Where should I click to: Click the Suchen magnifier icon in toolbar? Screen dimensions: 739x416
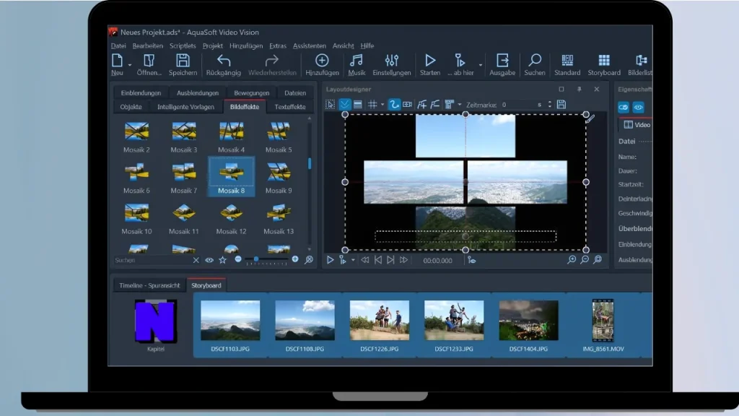pyautogui.click(x=535, y=61)
